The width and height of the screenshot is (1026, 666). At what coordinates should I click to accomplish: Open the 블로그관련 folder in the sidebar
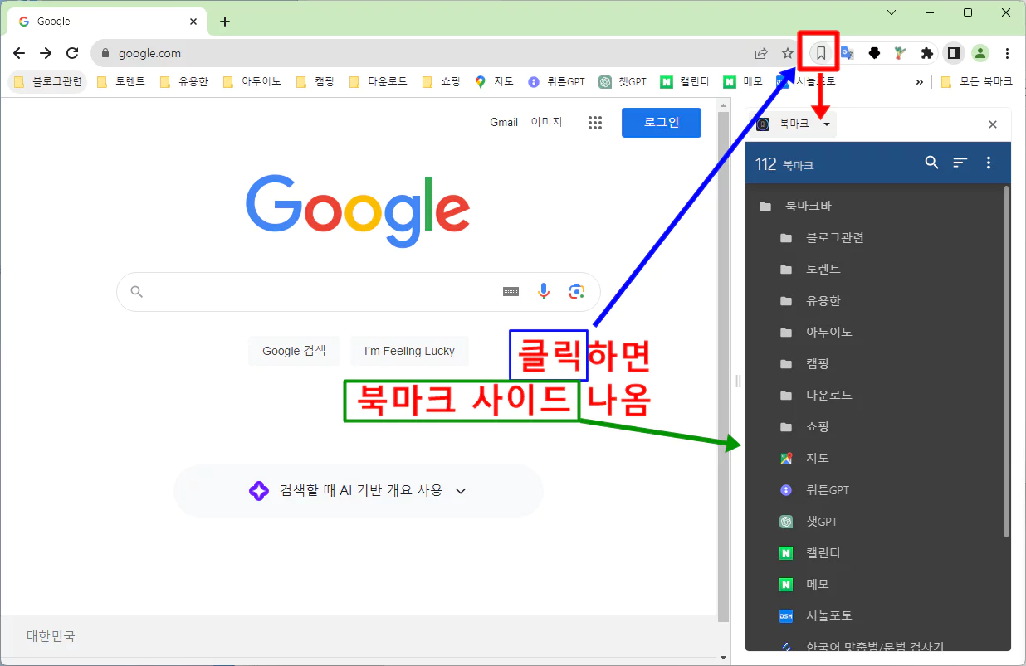[x=875, y=238]
